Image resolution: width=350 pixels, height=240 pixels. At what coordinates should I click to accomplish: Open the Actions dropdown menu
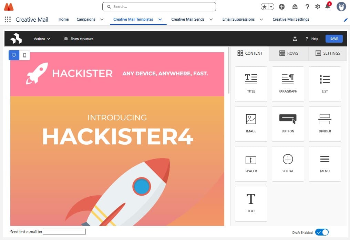point(42,39)
